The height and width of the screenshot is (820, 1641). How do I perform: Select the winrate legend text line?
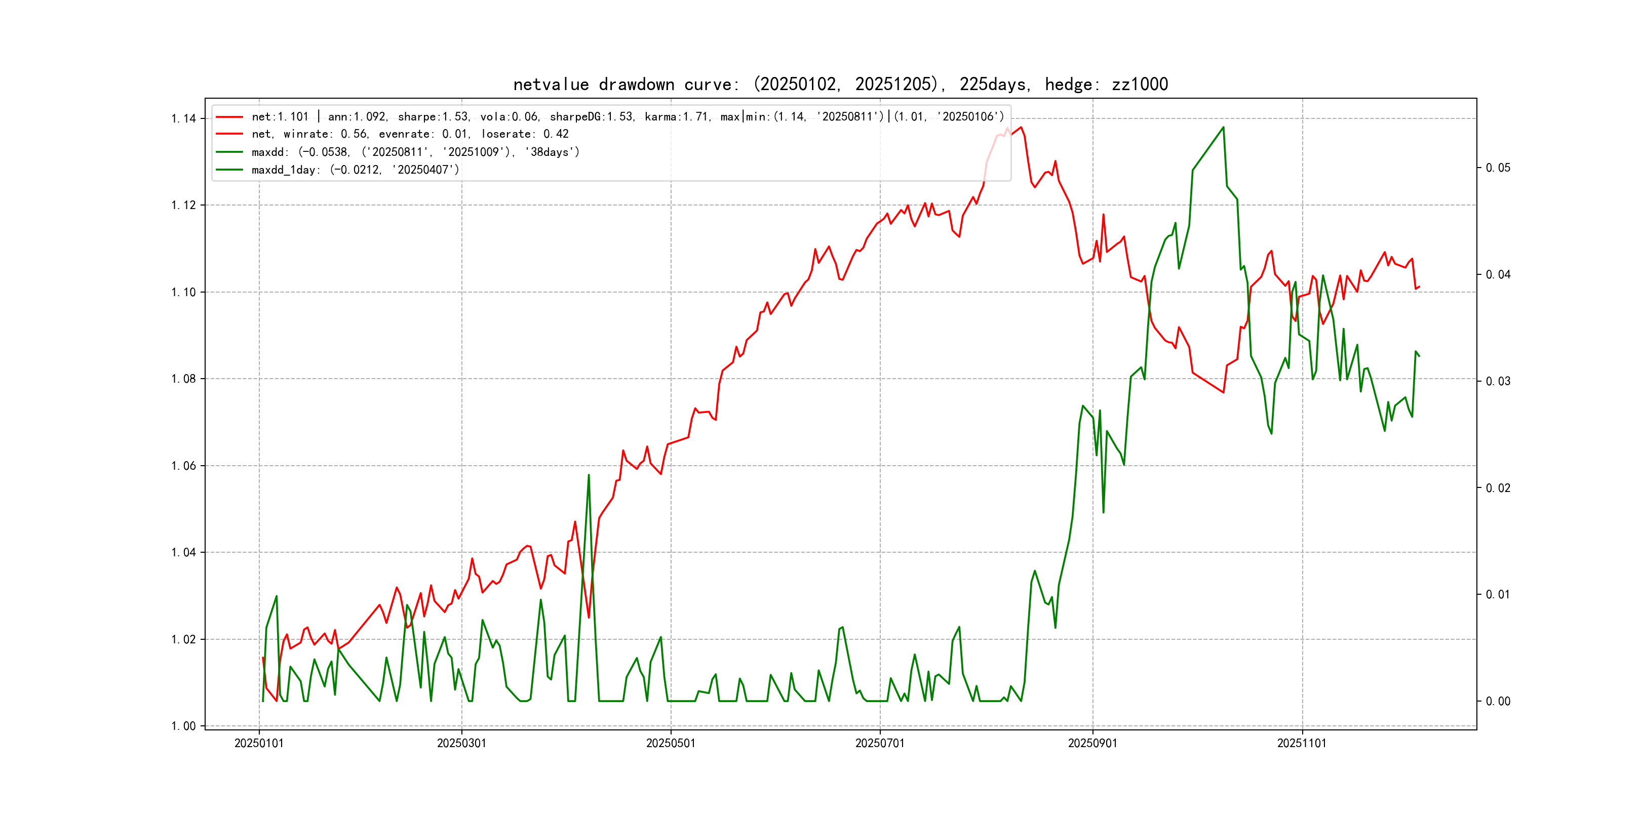(410, 134)
